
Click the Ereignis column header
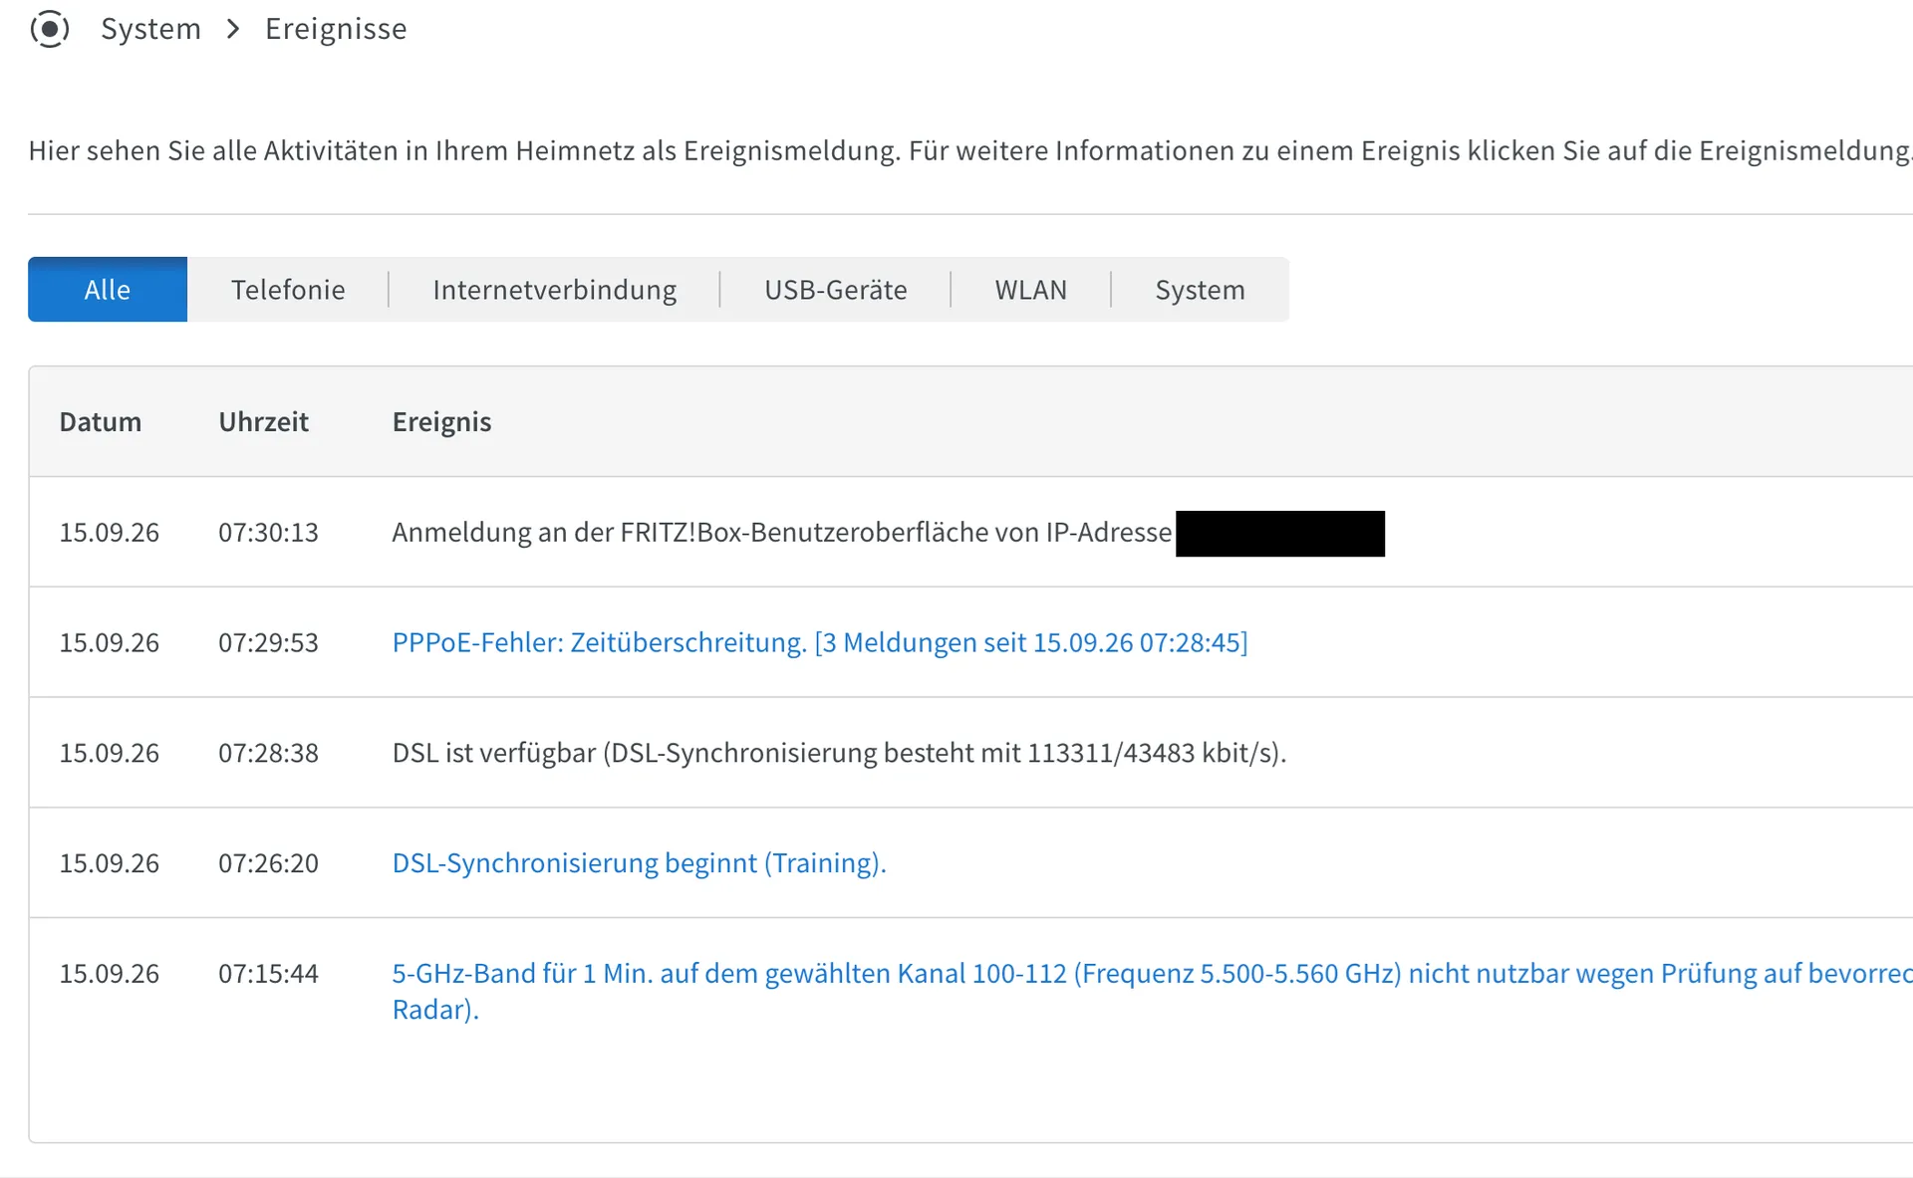tap(441, 422)
